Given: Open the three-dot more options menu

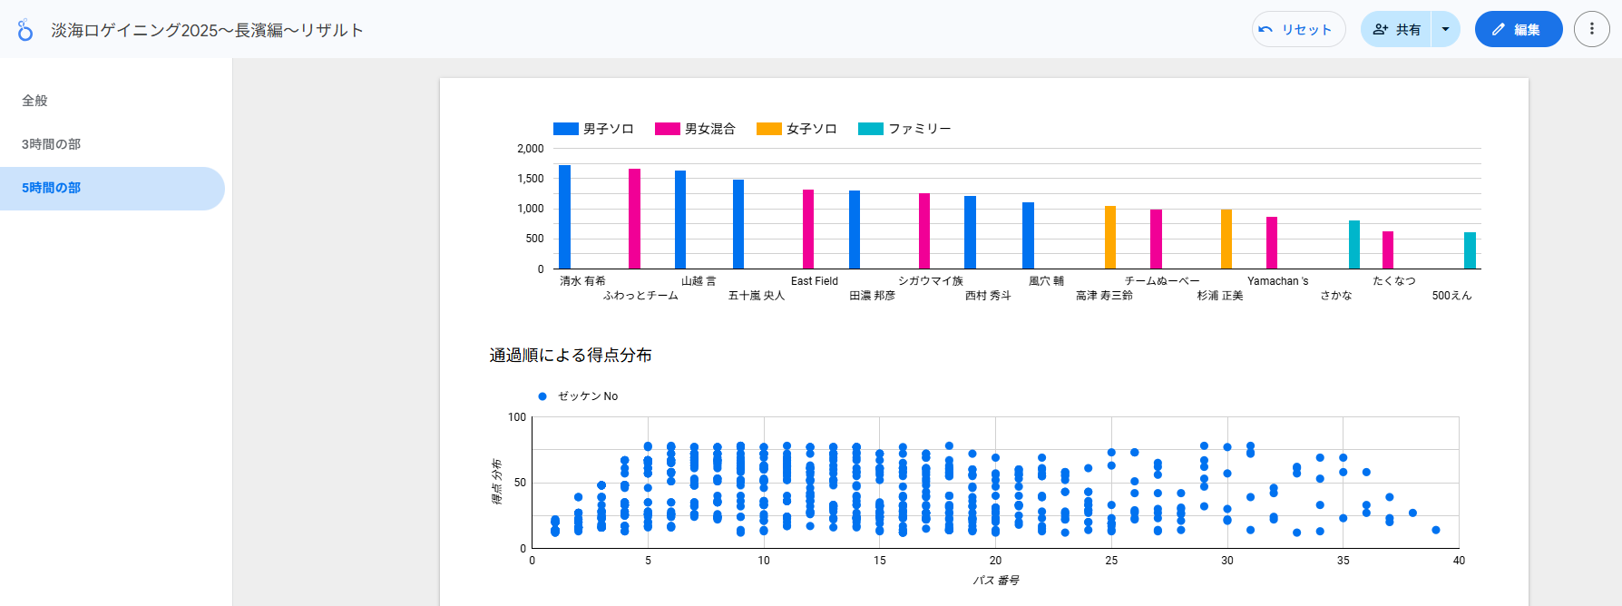Looking at the screenshot, I should 1591,29.
